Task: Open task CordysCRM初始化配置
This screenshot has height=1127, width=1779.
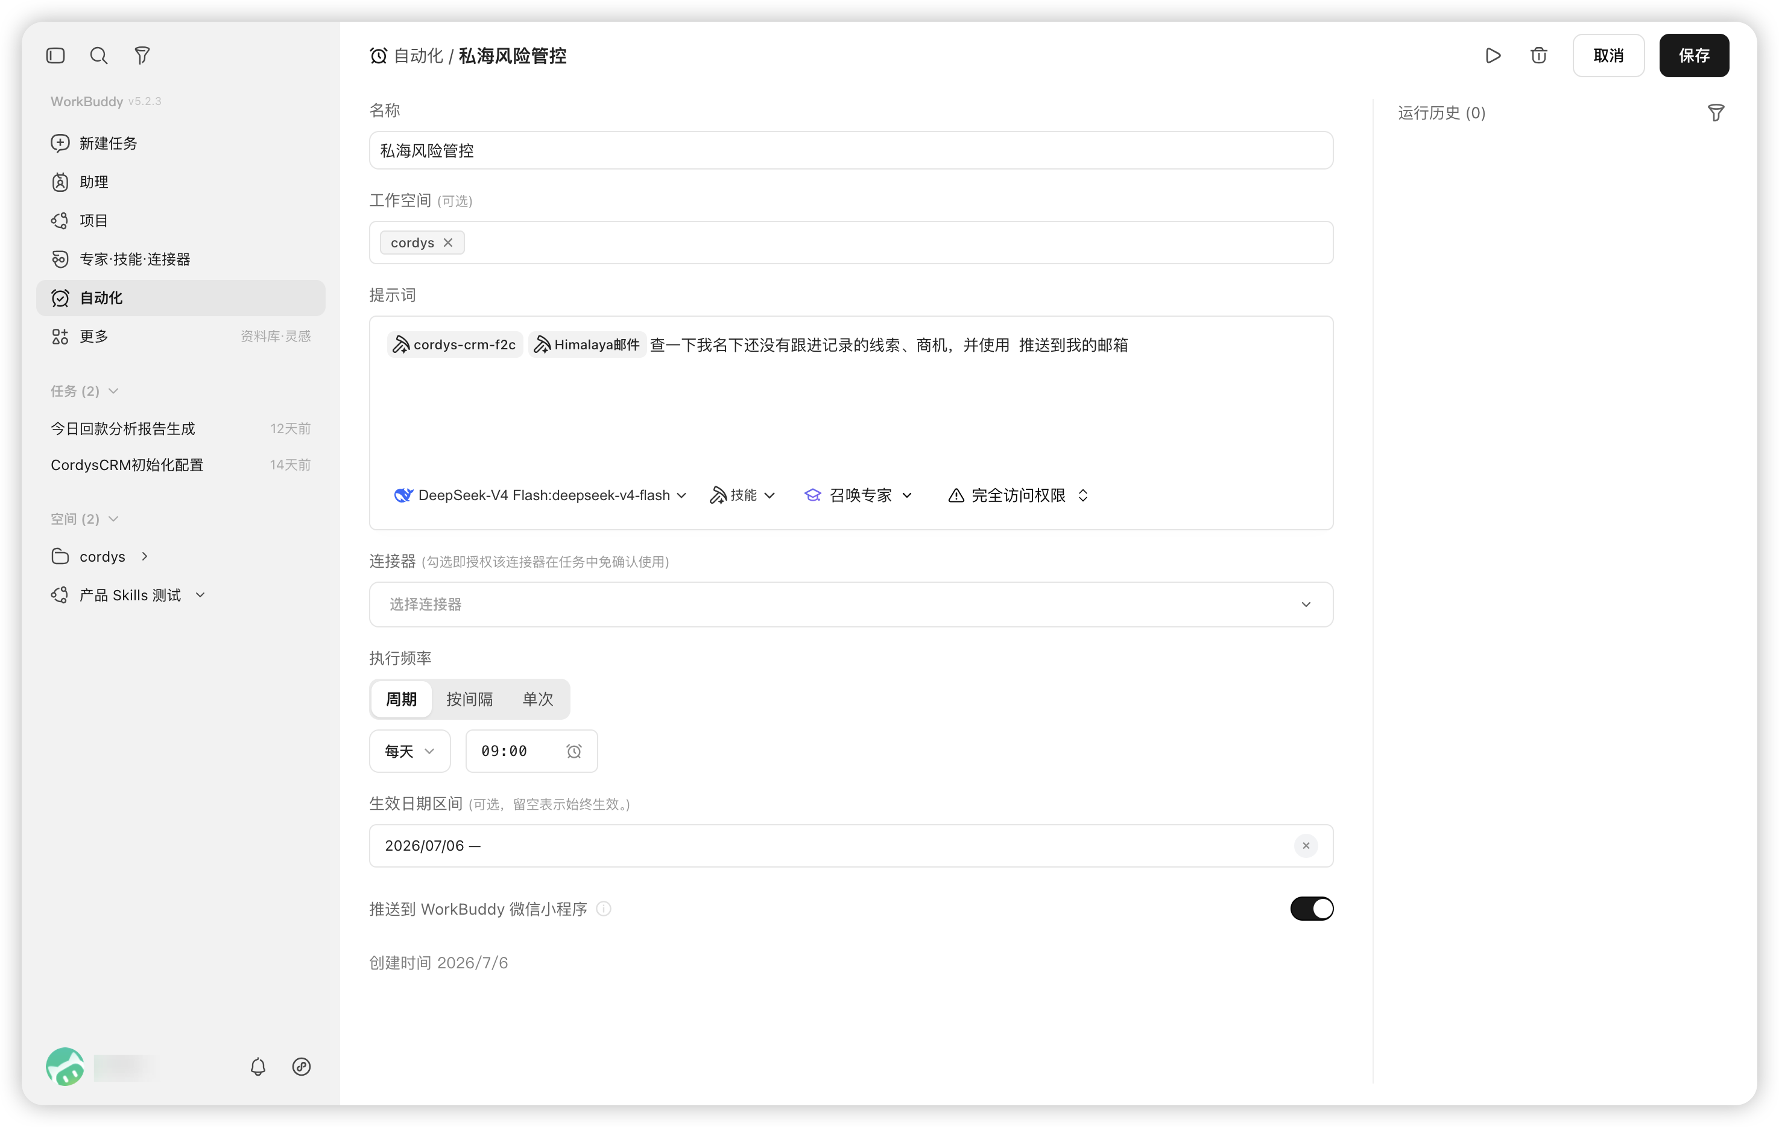Action: tap(180, 465)
